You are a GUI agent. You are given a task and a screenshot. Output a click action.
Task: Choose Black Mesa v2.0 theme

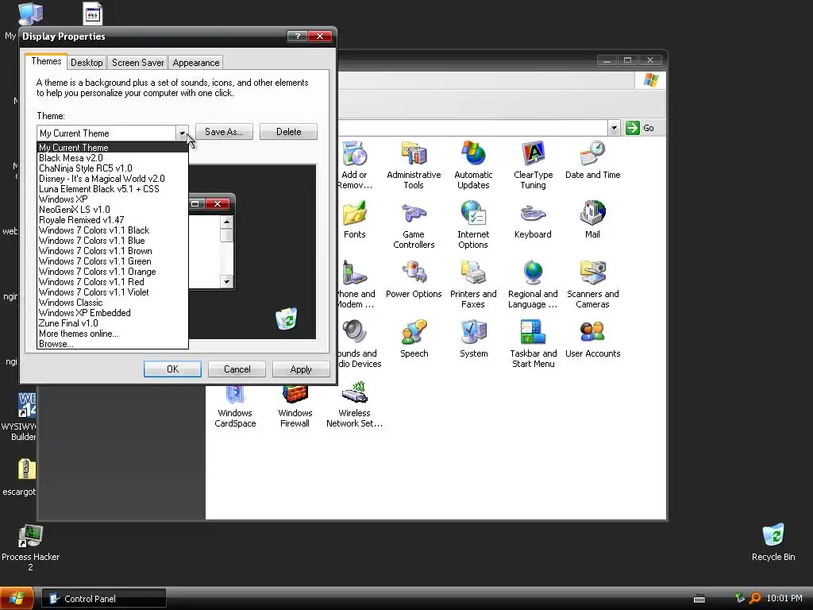click(113, 158)
